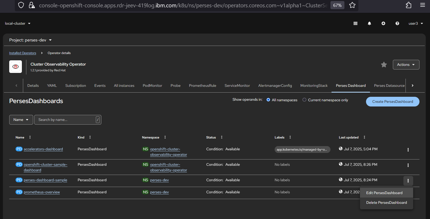430x219 pixels.
Task: Click the Search by name field
Action: pos(66,120)
